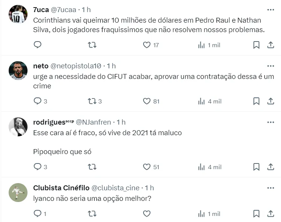This screenshot has width=281, height=222.
Task: Like the 7uca tweet about Corinthians
Action: coord(147,45)
